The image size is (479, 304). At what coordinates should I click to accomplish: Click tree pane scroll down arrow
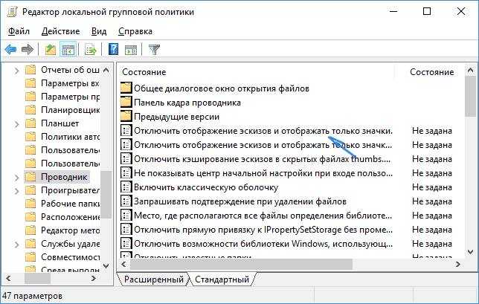point(106,265)
